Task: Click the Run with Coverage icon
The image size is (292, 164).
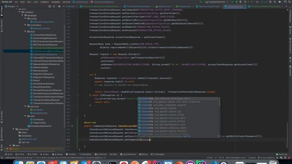Action: 240,2
